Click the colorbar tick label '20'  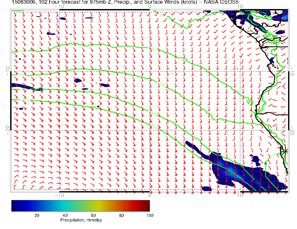click(x=37, y=216)
